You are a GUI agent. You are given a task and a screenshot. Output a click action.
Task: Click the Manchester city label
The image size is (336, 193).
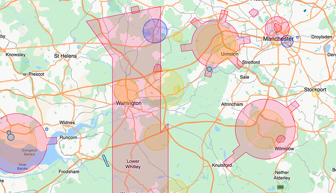tap(278, 39)
